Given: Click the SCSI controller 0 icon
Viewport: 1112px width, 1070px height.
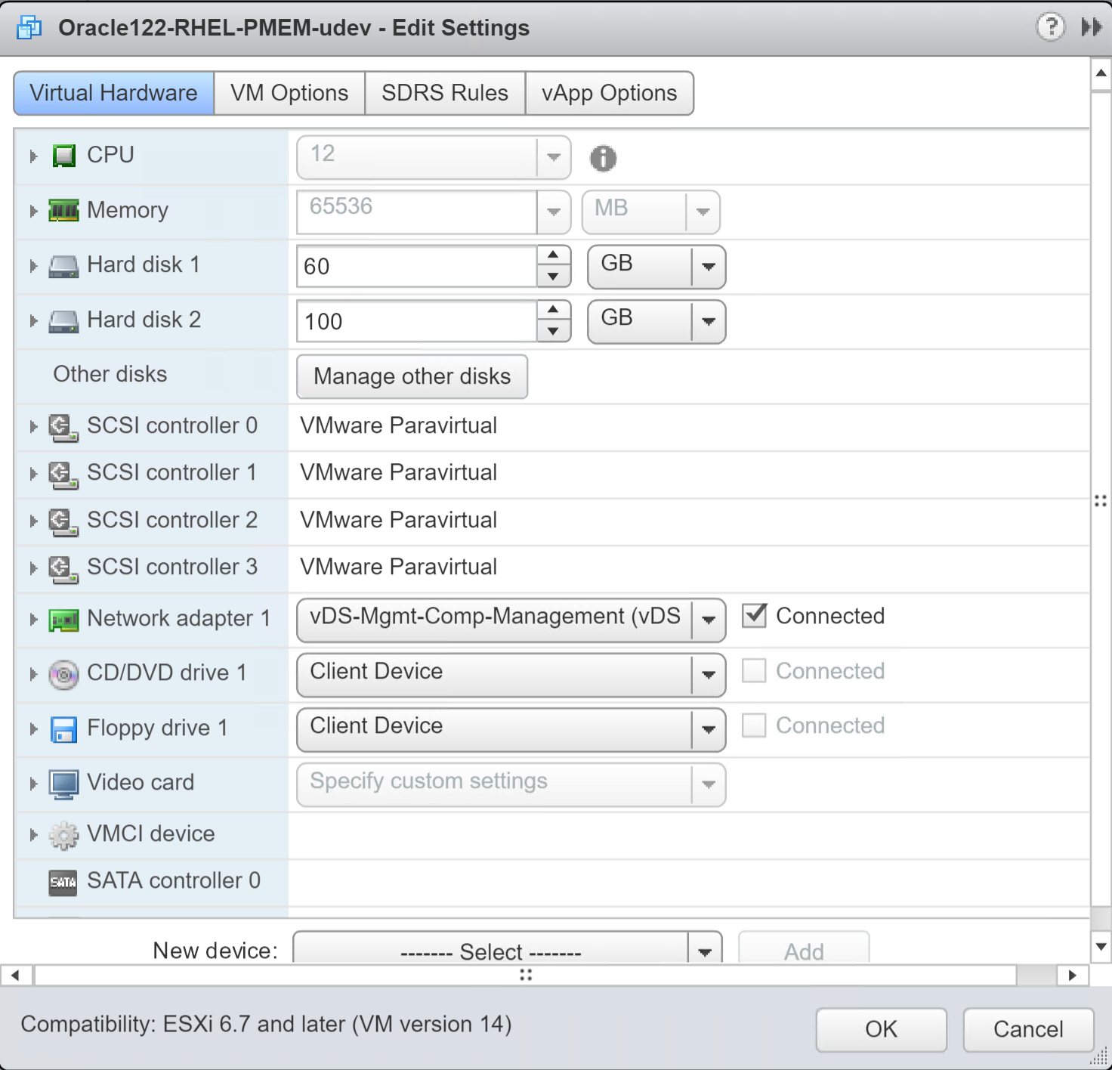Looking at the screenshot, I should pyautogui.click(x=64, y=427).
